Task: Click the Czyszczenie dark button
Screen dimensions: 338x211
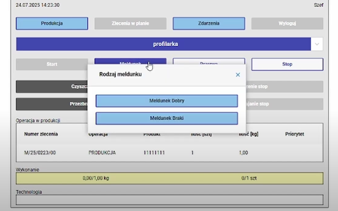Action: (x=52, y=87)
